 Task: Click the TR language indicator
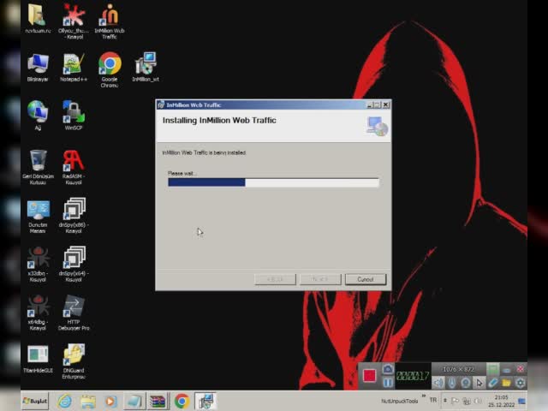tap(433, 400)
